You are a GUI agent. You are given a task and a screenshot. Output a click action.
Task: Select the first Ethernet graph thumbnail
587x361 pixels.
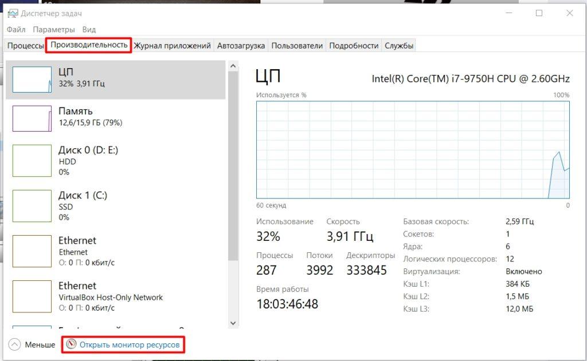[x=32, y=251]
